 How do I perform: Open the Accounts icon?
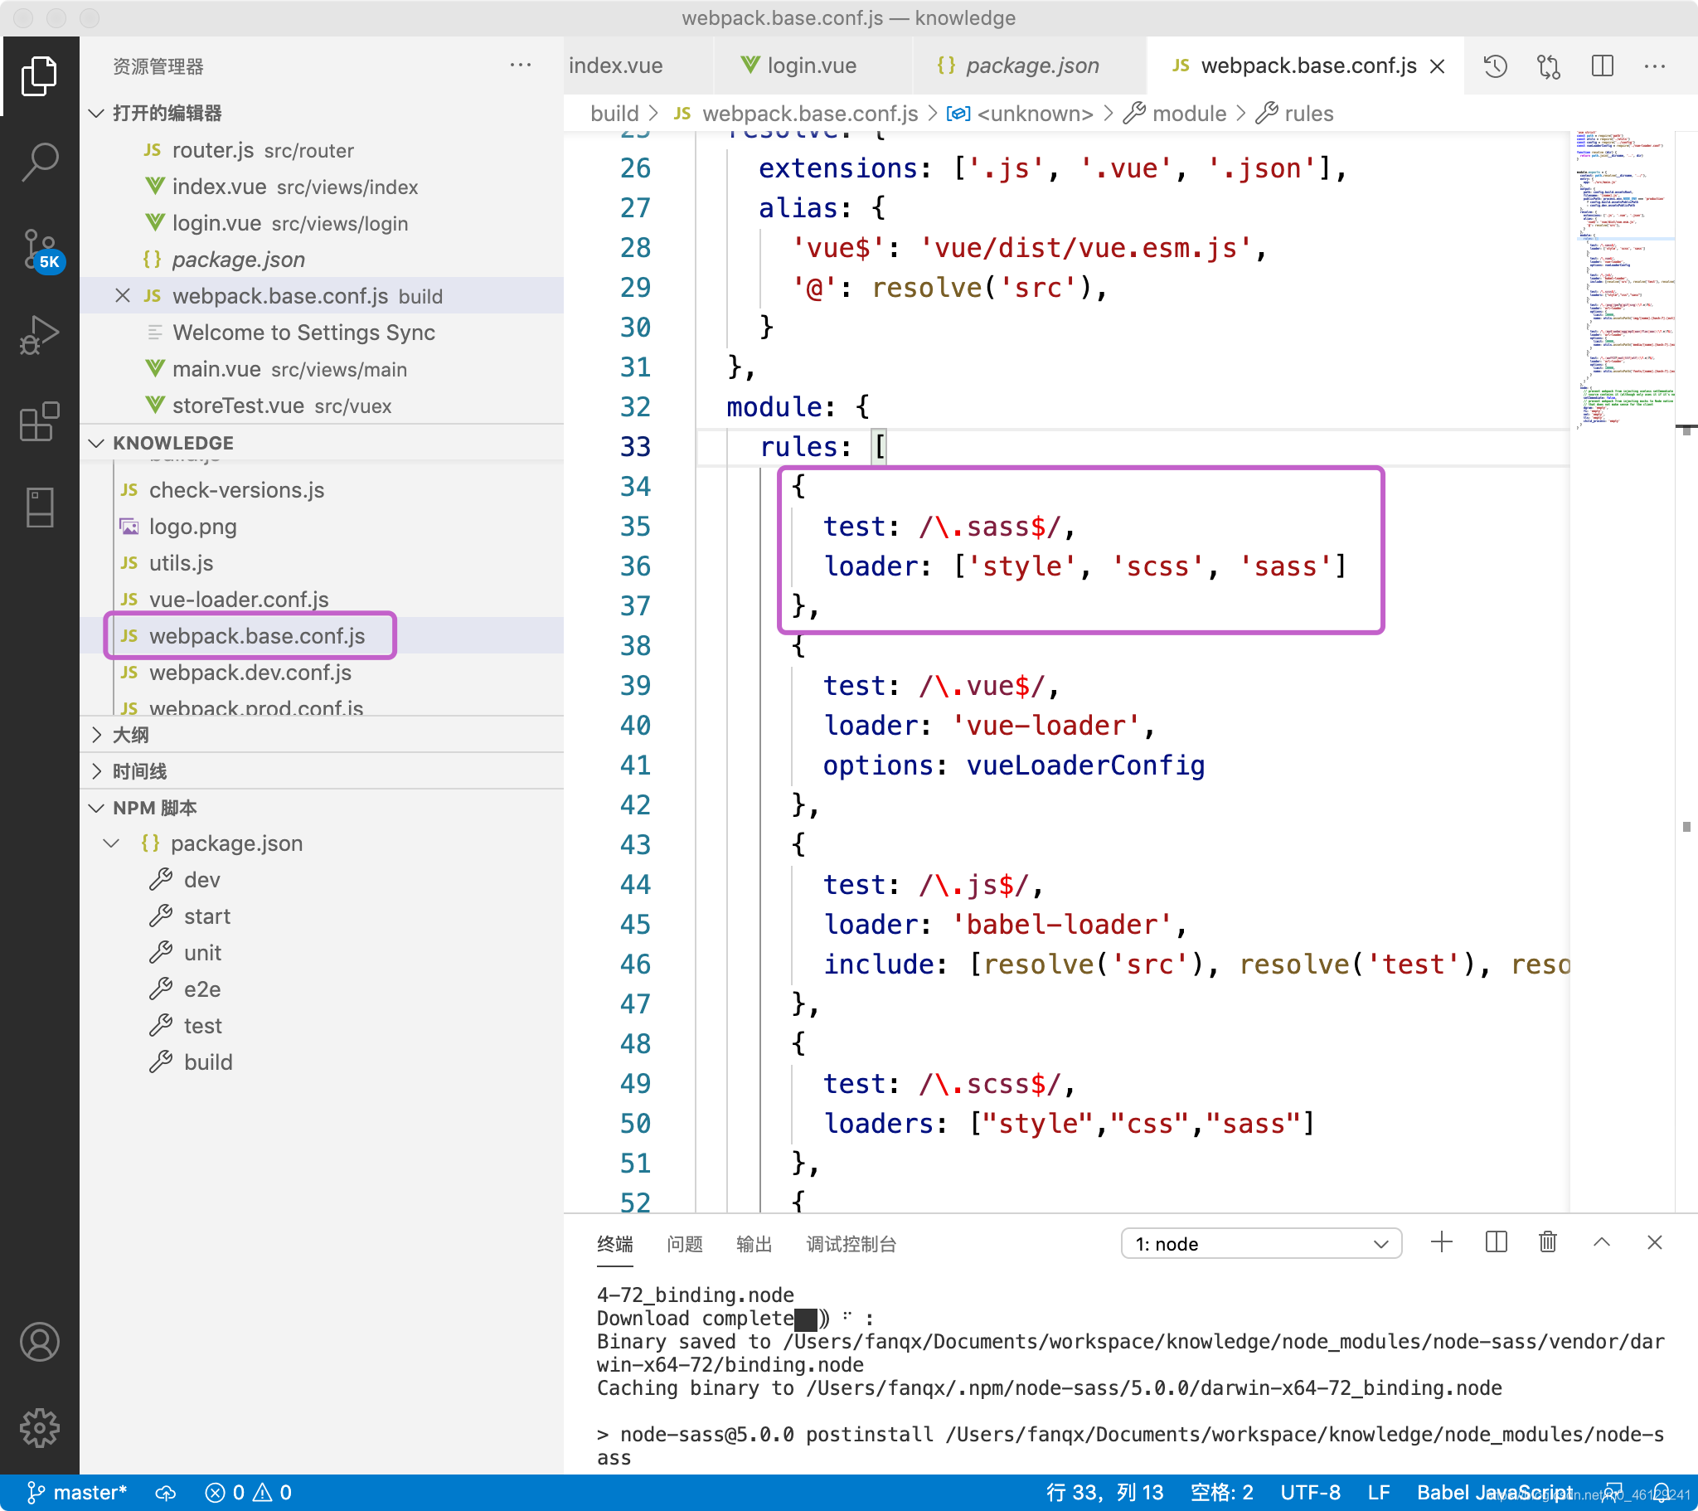click(x=39, y=1342)
